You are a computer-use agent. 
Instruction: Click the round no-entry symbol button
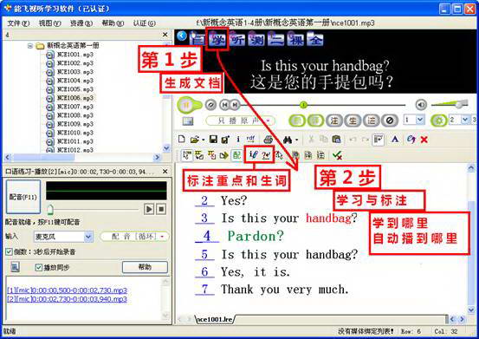click(390, 121)
